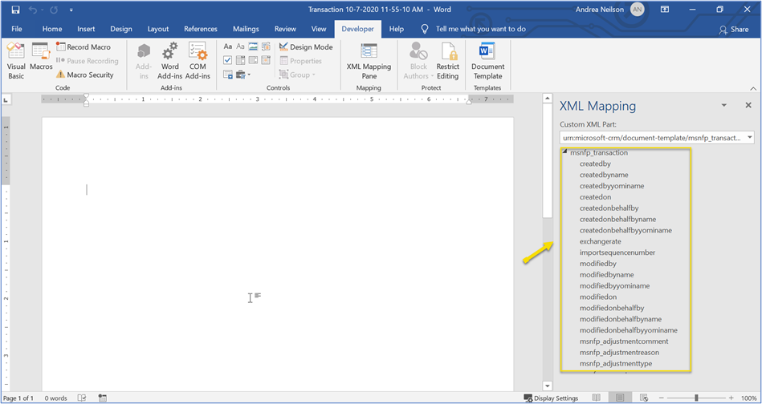Select modifiedbyname field
Screen dimensions: 762x404
tap(606, 274)
